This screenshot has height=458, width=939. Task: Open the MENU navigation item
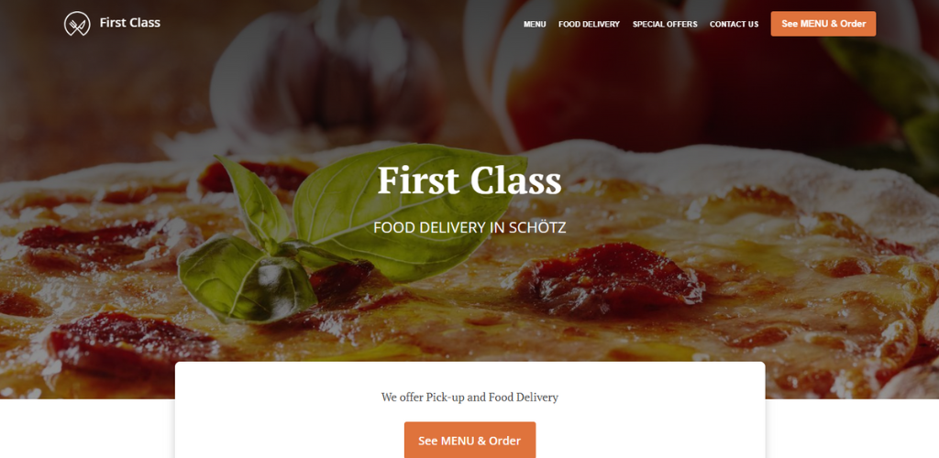coord(535,24)
